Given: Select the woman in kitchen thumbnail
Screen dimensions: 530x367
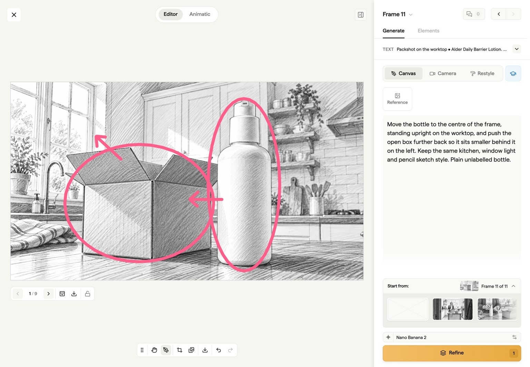Looking at the screenshot, I should click(452, 309).
